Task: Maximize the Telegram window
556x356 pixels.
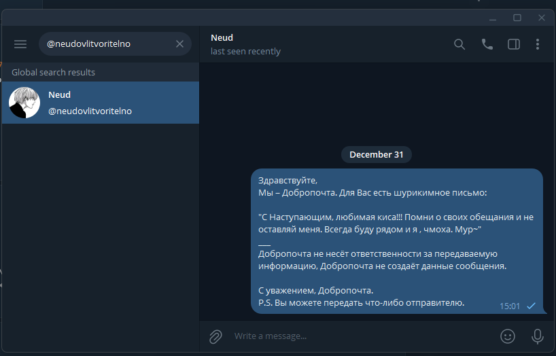Action: click(x=517, y=18)
